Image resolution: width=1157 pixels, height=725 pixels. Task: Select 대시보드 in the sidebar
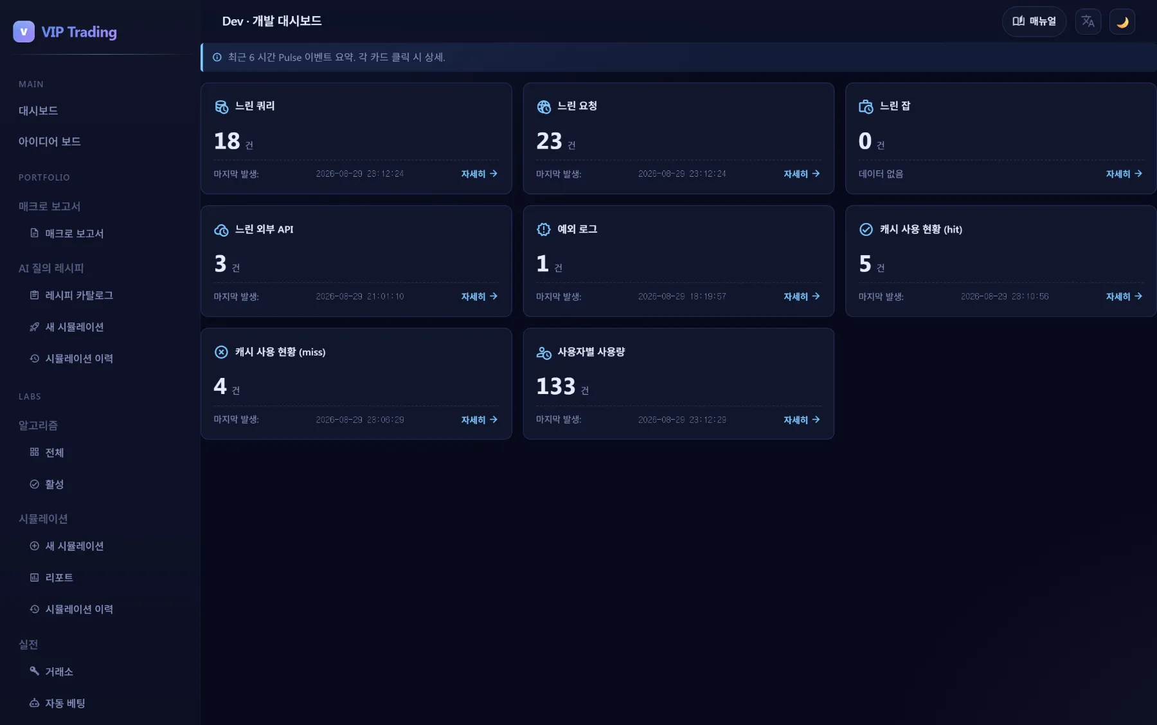[38, 111]
